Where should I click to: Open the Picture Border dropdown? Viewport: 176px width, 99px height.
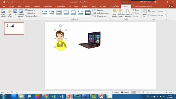[99, 10]
